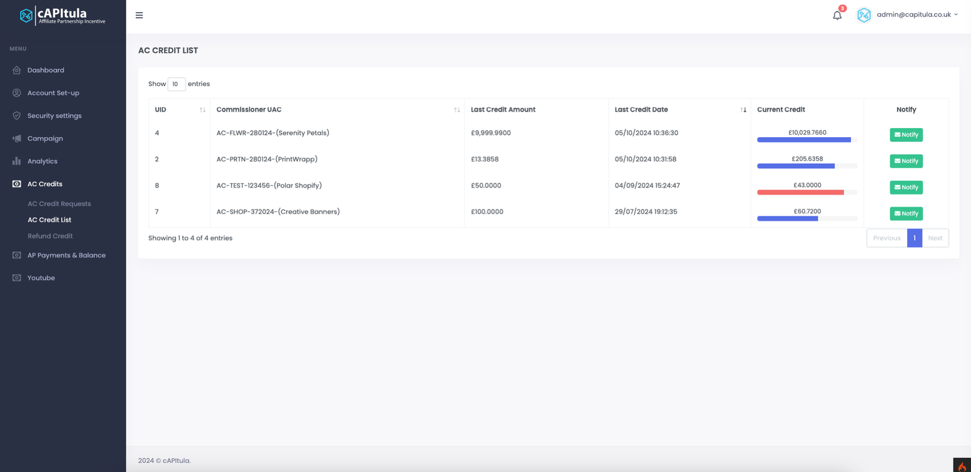Image resolution: width=971 pixels, height=472 pixels.
Task: Expand AP Payments & Balance menu
Action: [x=66, y=255]
